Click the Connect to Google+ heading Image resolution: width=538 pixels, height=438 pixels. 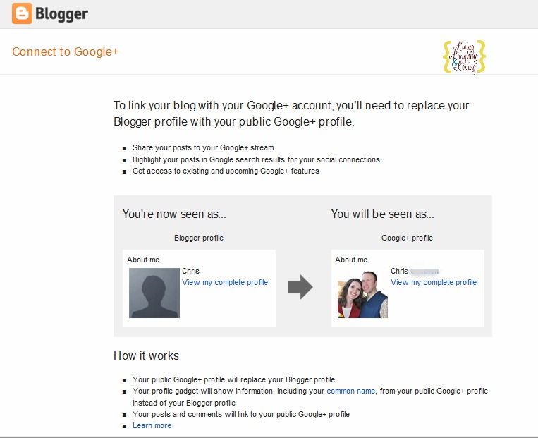[x=65, y=51]
